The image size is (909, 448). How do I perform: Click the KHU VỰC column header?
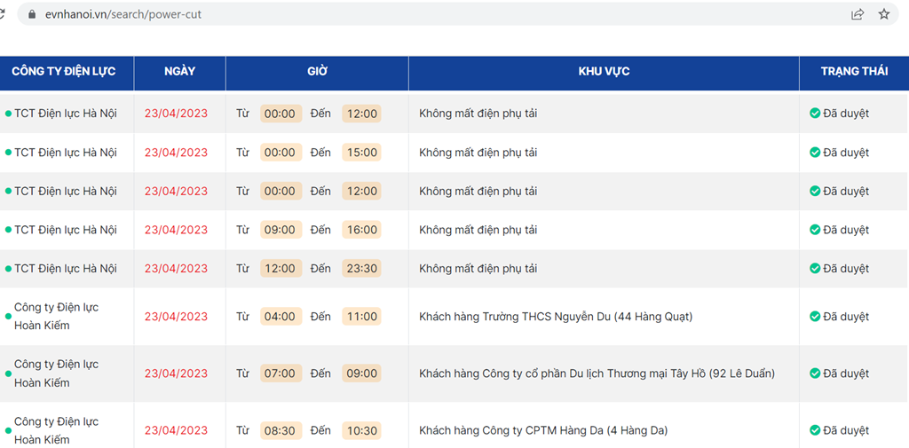(x=604, y=72)
